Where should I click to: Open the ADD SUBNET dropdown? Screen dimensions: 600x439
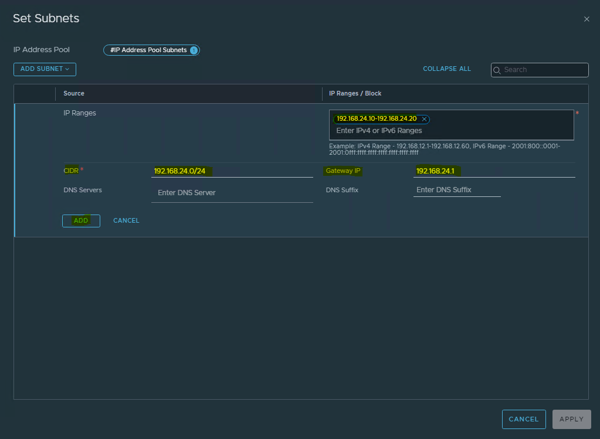pos(45,69)
